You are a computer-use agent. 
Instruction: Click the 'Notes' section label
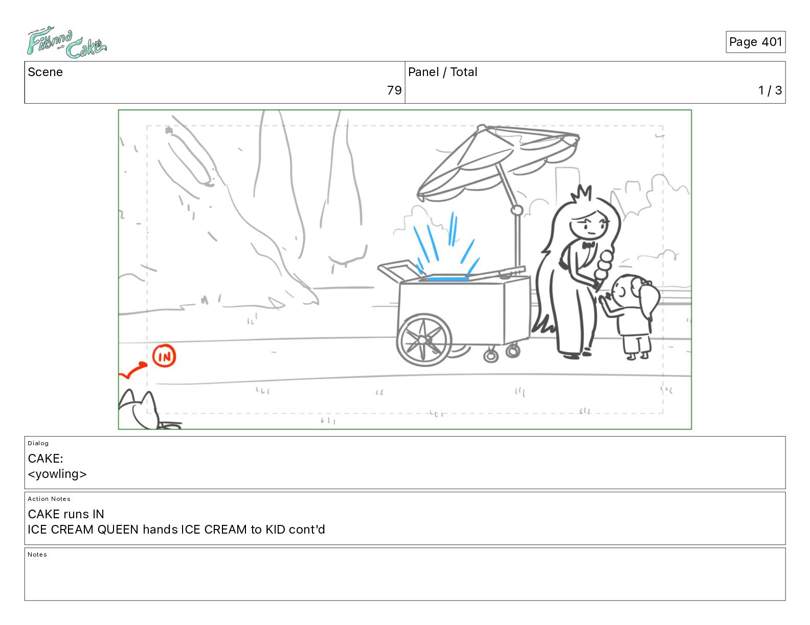tap(37, 555)
